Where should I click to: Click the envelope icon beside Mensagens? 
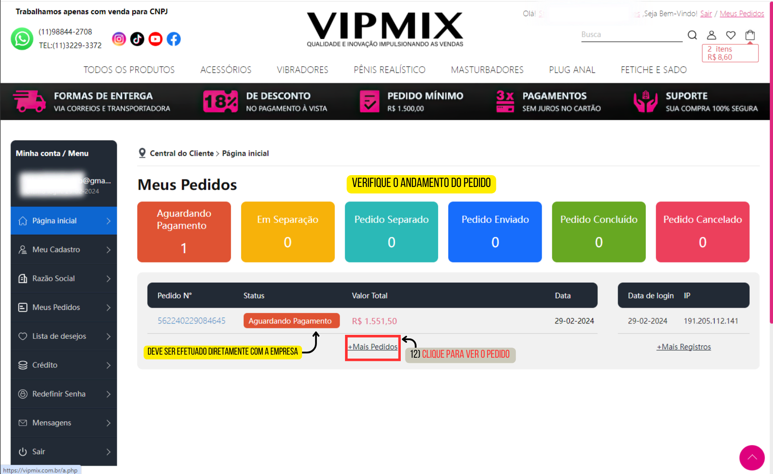point(23,423)
